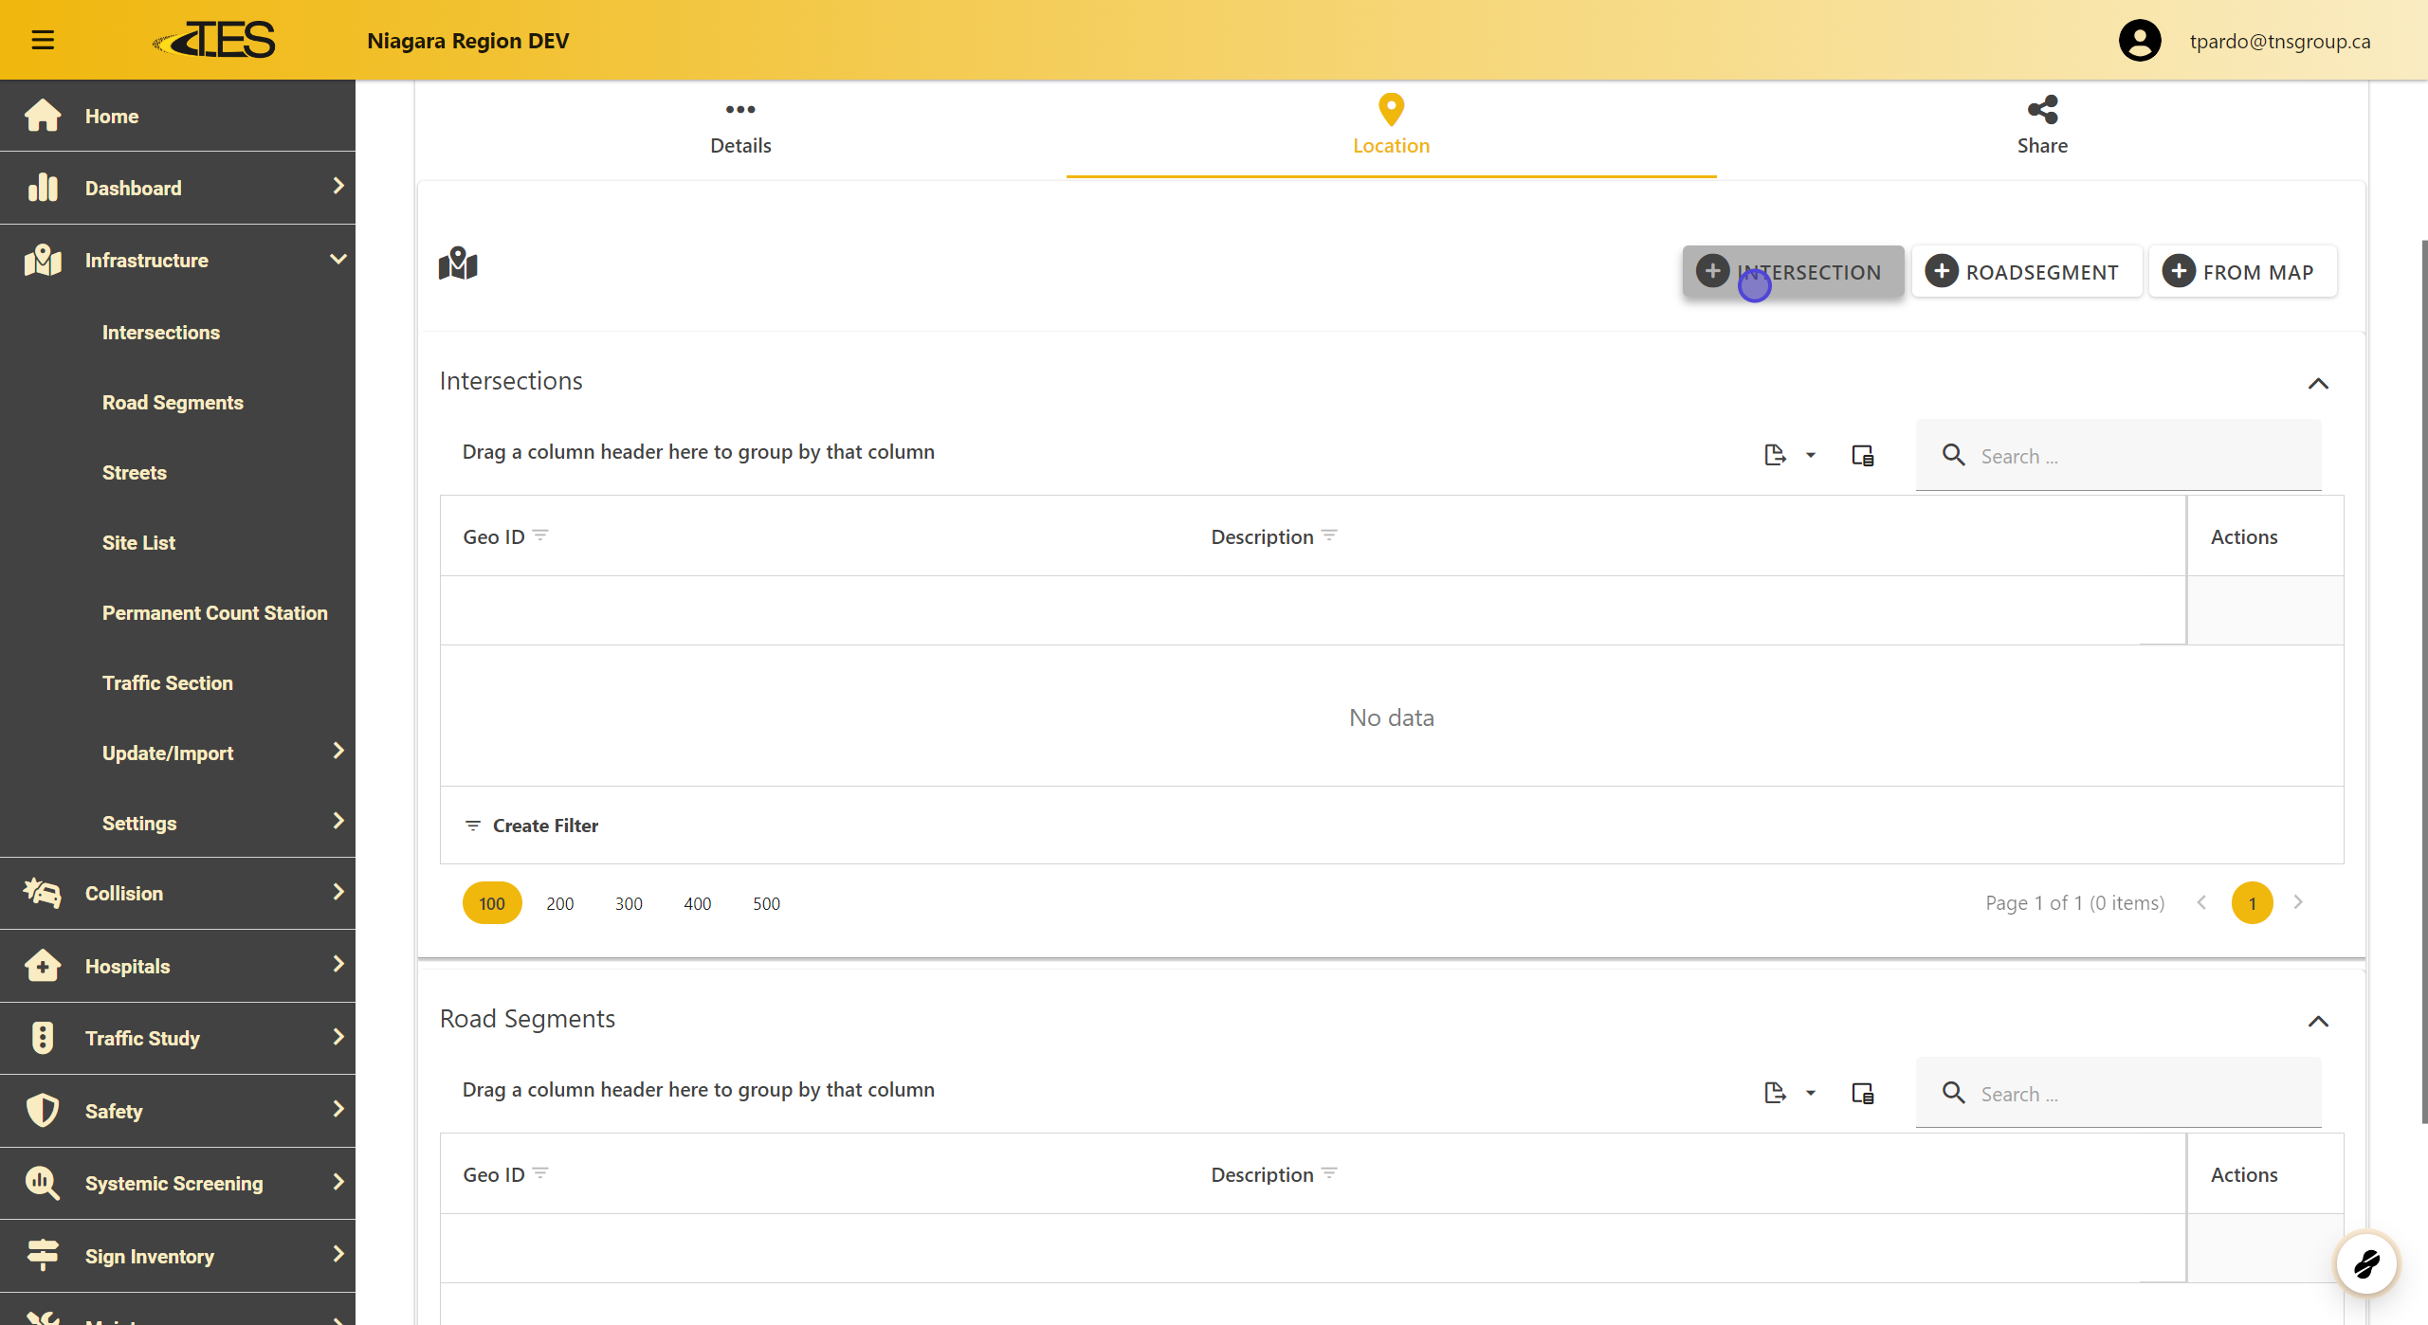Click the floating link button bottom right
Screen dimensions: 2428x1325
(x=2366, y=1263)
